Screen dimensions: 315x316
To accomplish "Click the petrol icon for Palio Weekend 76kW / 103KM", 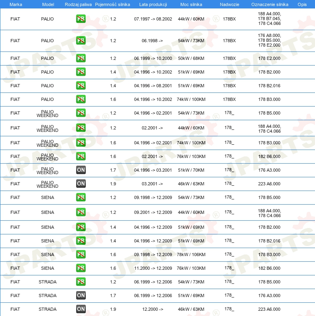I will [x=81, y=156].
